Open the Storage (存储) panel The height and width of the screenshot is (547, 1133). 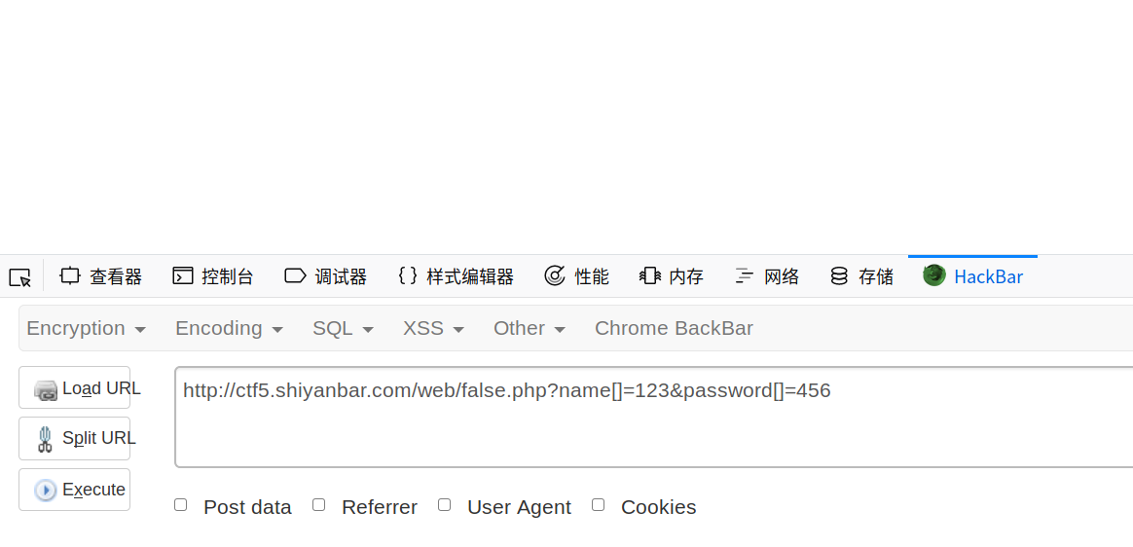(x=861, y=276)
